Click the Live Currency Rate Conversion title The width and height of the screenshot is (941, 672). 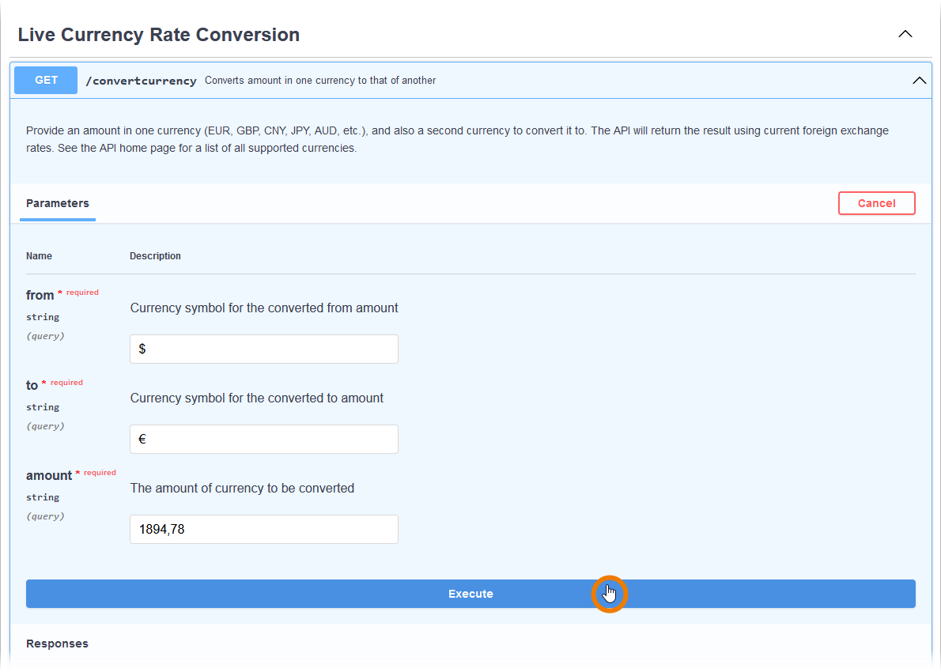158,34
